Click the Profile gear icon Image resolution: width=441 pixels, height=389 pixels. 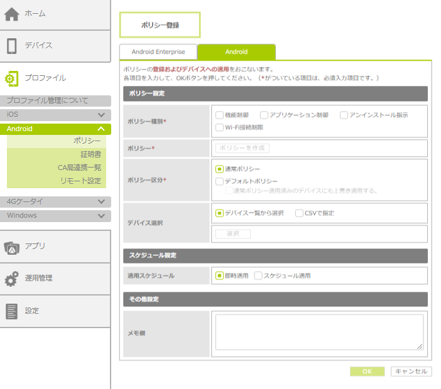click(x=11, y=78)
